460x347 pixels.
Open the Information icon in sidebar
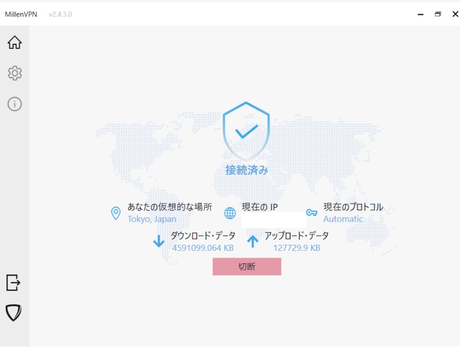(15, 104)
